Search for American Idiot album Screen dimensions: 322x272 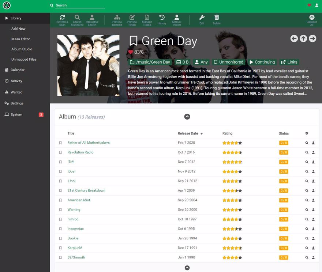[x=307, y=200]
